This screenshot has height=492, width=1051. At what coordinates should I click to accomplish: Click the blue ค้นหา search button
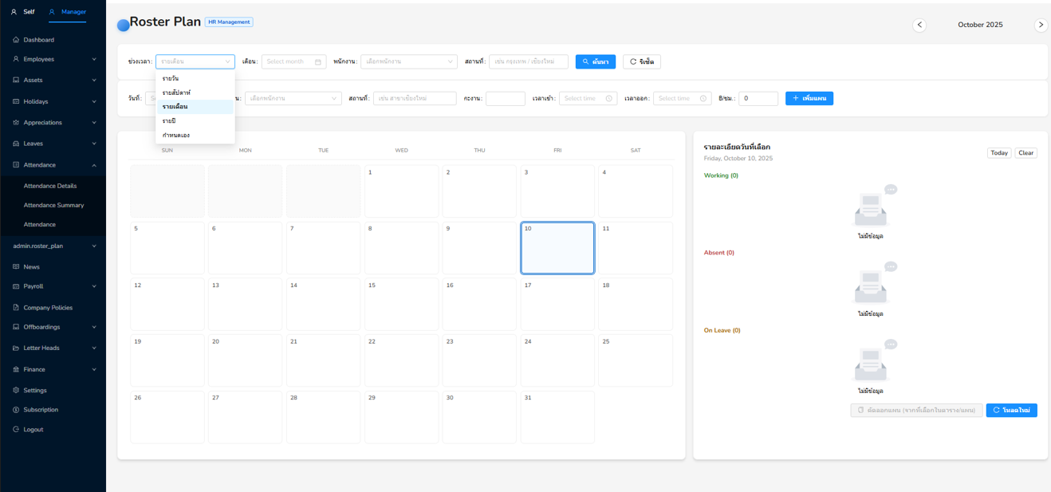[595, 61]
